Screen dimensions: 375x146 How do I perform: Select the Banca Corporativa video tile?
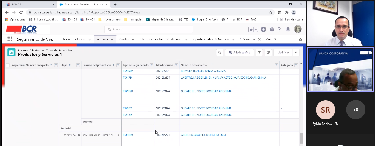point(340,70)
